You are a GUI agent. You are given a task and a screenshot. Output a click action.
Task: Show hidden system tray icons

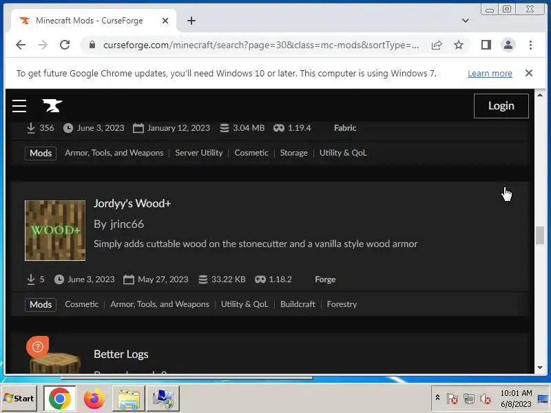tap(437, 398)
